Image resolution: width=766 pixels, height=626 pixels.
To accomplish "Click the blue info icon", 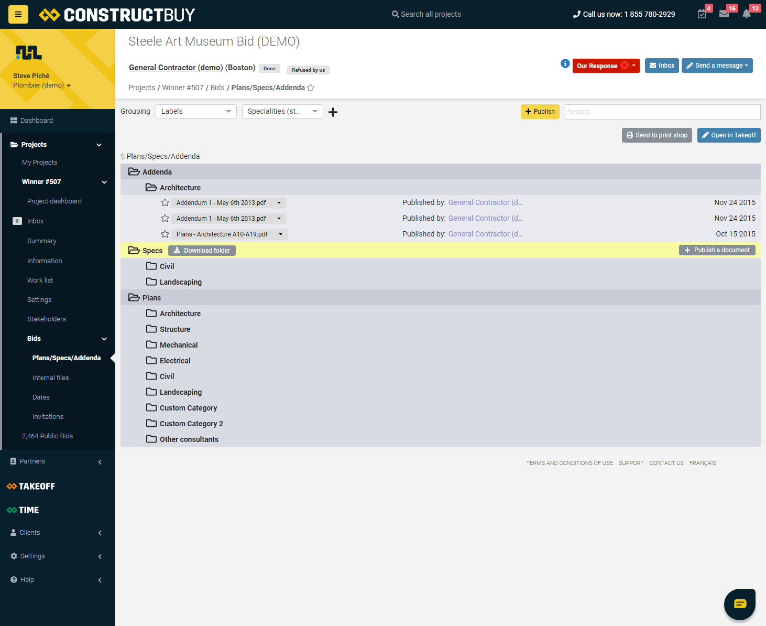I will point(565,63).
